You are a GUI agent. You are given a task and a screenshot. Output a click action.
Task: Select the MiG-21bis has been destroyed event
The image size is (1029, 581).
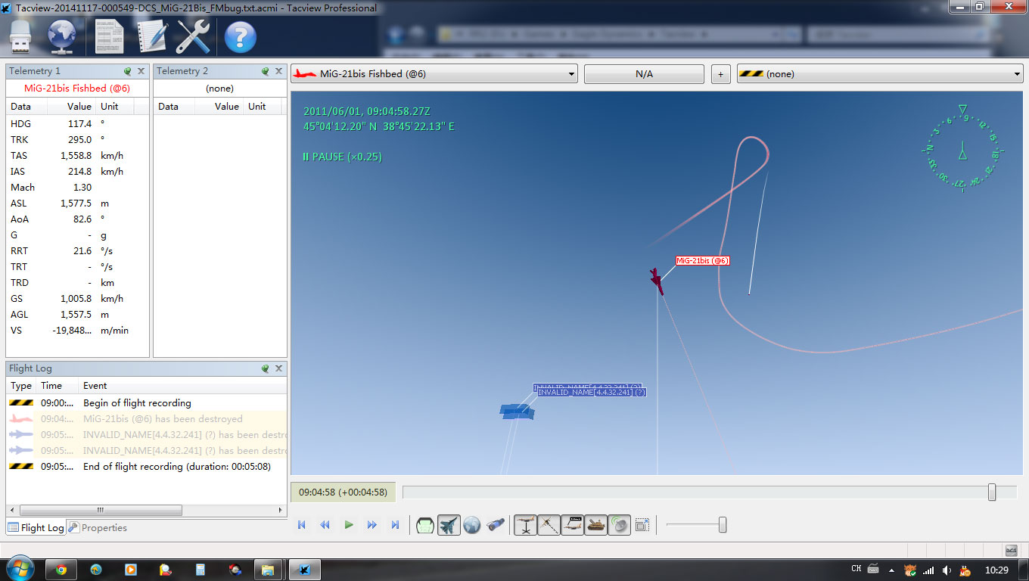147,419
